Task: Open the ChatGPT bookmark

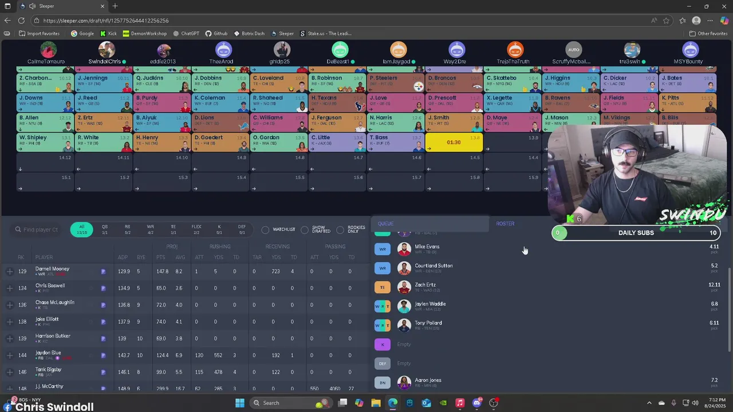Action: click(x=186, y=33)
